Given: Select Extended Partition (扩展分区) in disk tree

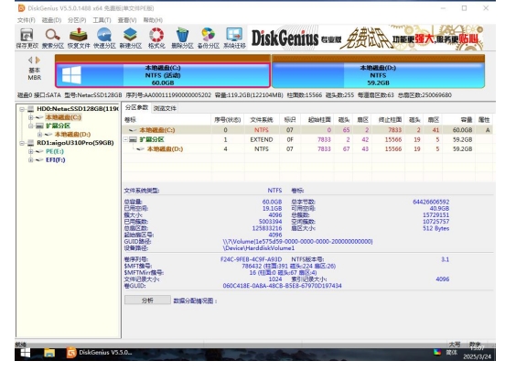Looking at the screenshot, I should (x=58, y=126).
